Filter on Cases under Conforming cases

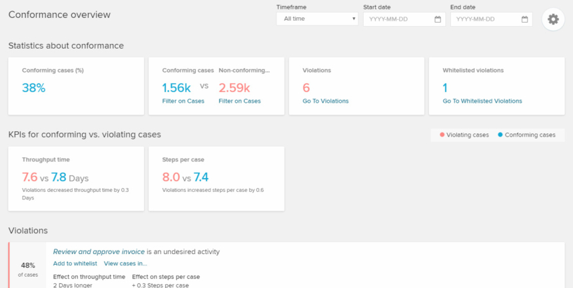click(x=183, y=101)
